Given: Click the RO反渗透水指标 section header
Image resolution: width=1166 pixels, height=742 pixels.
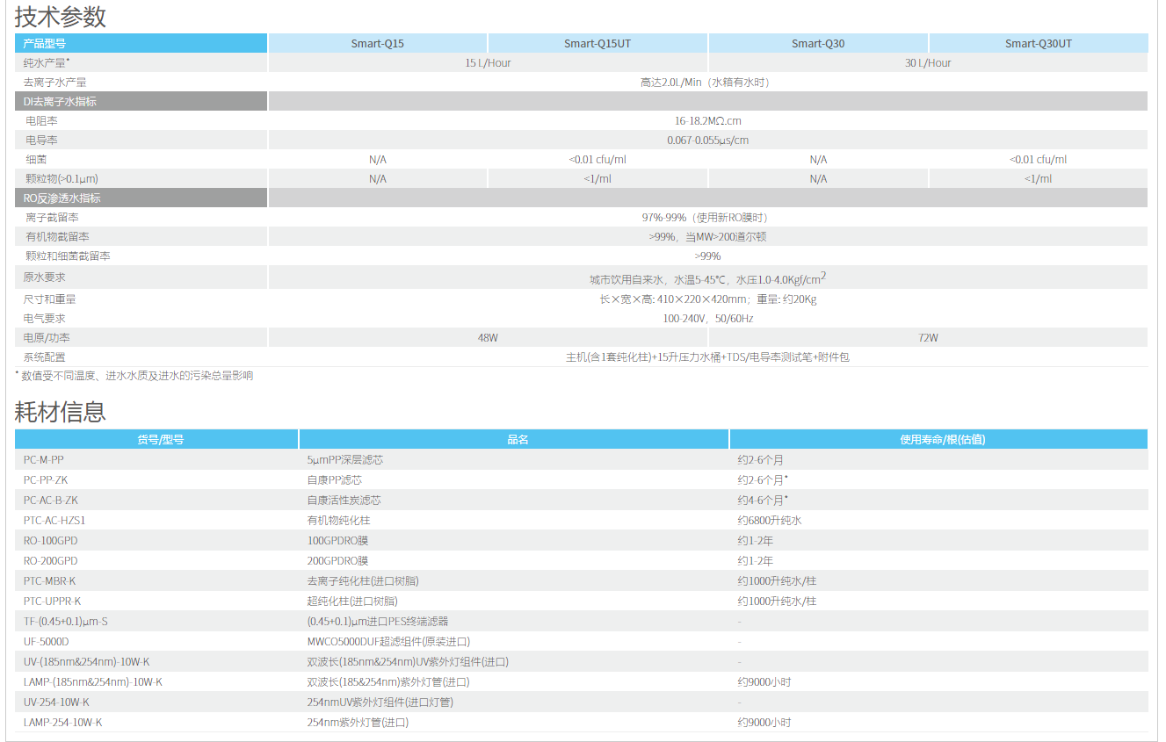Looking at the screenshot, I should (x=141, y=198).
